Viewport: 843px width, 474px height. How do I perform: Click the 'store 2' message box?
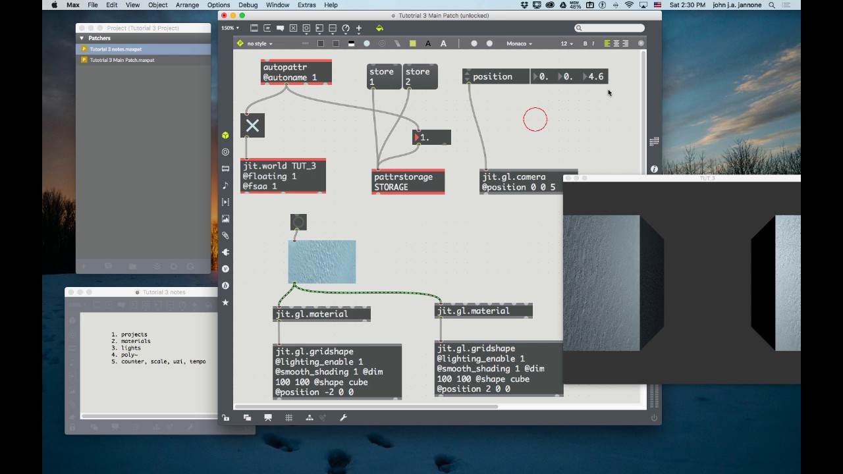(x=420, y=76)
